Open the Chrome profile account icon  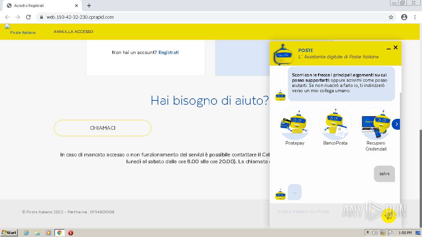pyautogui.click(x=404, y=17)
